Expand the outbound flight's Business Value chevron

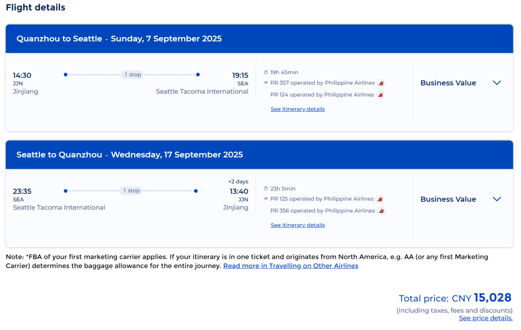point(497,83)
